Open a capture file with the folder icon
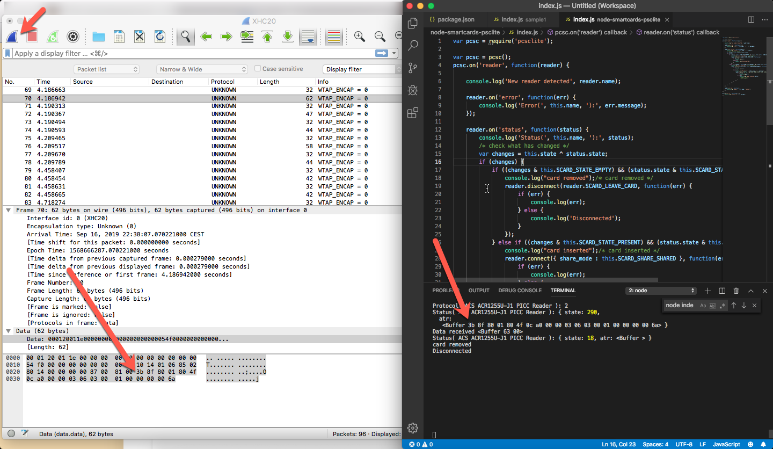Viewport: 773px width, 449px height. [99, 37]
